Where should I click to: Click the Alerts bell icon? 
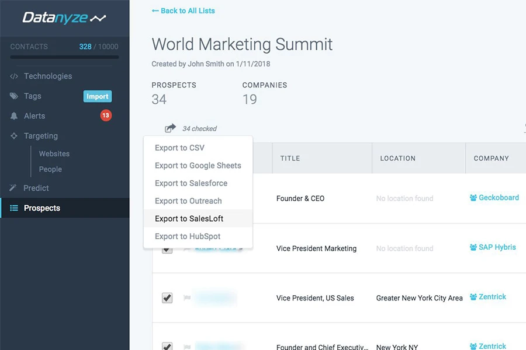[x=14, y=116]
